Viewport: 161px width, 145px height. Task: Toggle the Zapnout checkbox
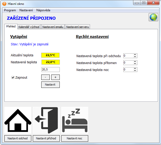click(13, 78)
